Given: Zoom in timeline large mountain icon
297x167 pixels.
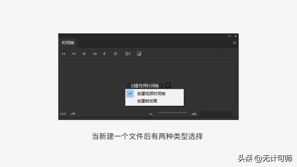Looking at the screenshot, I should tap(194, 114).
